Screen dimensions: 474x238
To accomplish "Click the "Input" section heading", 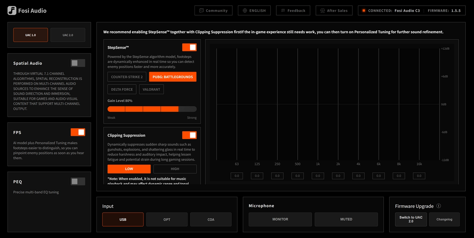I will (108, 206).
